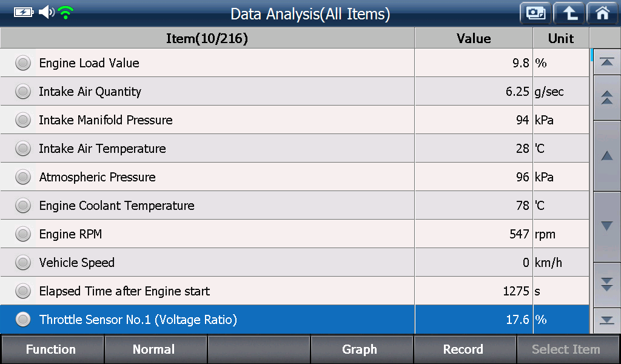Click the Wi-Fi signal status icon
The image size is (621, 364).
[x=65, y=13]
